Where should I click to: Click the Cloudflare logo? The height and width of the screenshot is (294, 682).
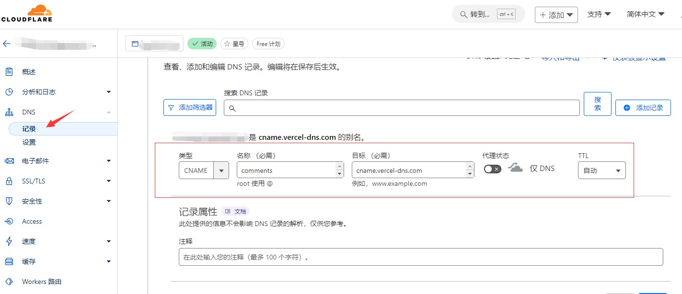[x=26, y=13]
